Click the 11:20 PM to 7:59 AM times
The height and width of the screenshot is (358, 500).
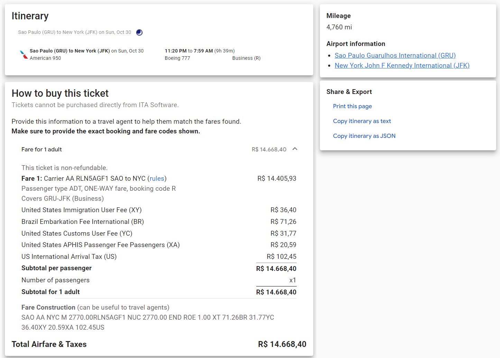[189, 51]
